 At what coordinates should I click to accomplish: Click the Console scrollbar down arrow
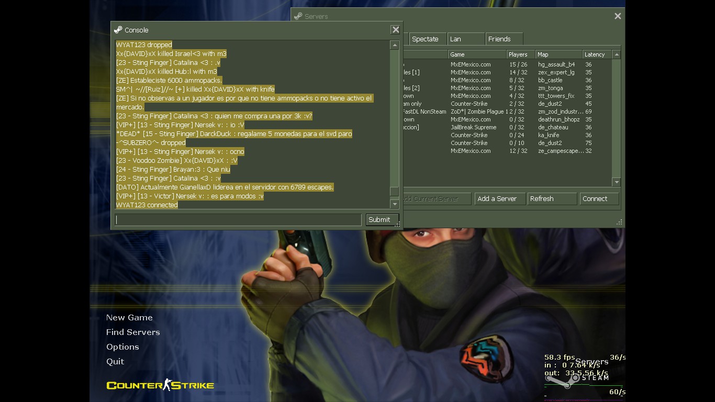(395, 204)
